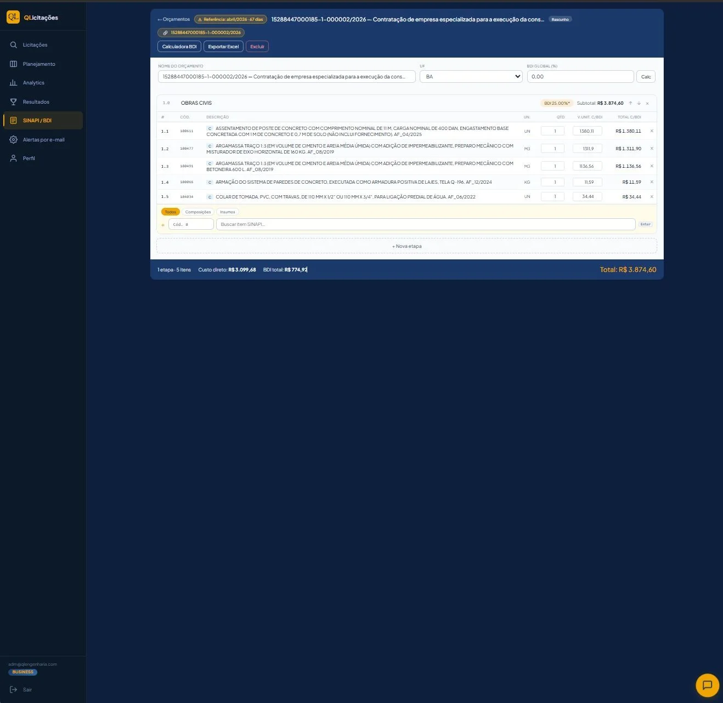Go to Licitações in the sidebar

[35, 45]
